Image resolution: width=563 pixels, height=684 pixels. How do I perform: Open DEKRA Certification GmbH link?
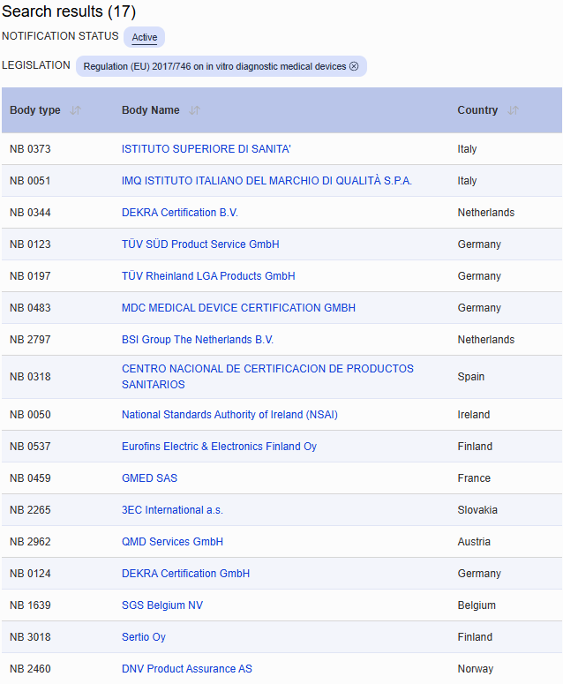(x=186, y=574)
